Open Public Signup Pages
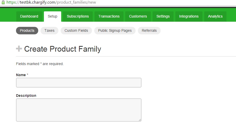 115,30
